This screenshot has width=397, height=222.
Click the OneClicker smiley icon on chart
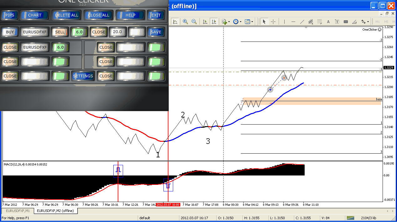click(x=379, y=30)
